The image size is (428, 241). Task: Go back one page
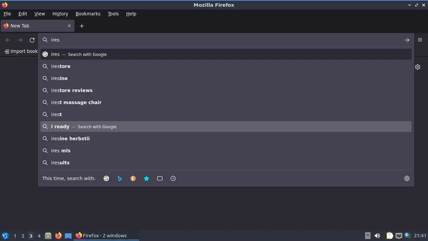click(x=8, y=40)
